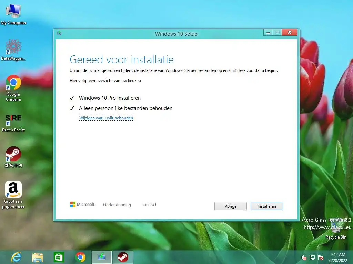
Task: Click the 'Gereed voor installatie' heading
Action: click(x=122, y=59)
